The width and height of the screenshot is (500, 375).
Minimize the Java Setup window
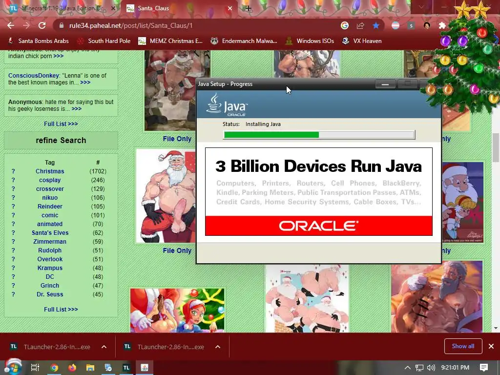tap(385, 84)
